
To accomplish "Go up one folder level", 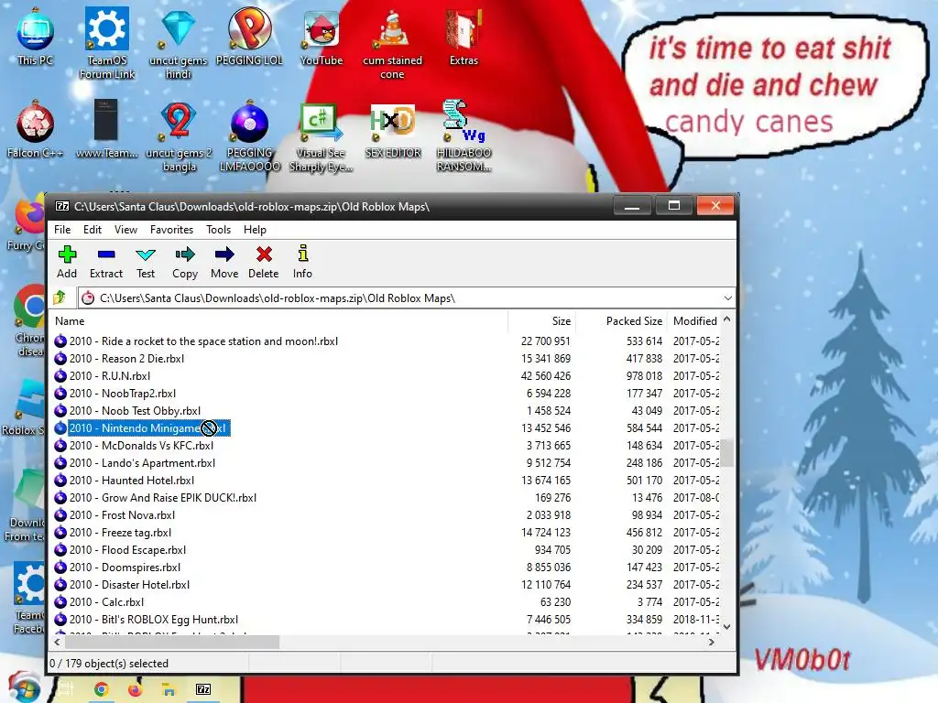I will pos(60,297).
